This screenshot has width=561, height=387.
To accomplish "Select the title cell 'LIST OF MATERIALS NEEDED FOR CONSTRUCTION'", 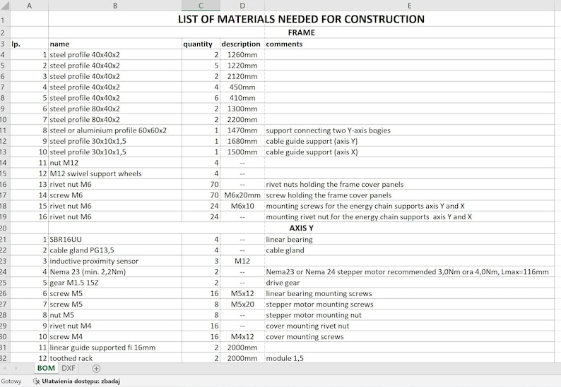I will (301, 19).
